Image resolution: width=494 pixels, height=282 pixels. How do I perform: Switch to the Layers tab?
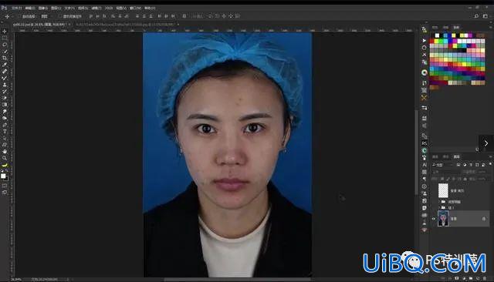click(x=456, y=156)
